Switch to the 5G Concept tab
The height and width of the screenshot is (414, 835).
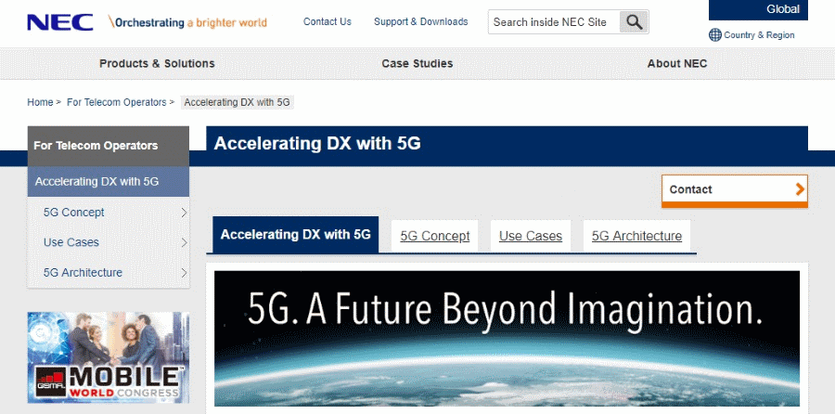pyautogui.click(x=435, y=236)
